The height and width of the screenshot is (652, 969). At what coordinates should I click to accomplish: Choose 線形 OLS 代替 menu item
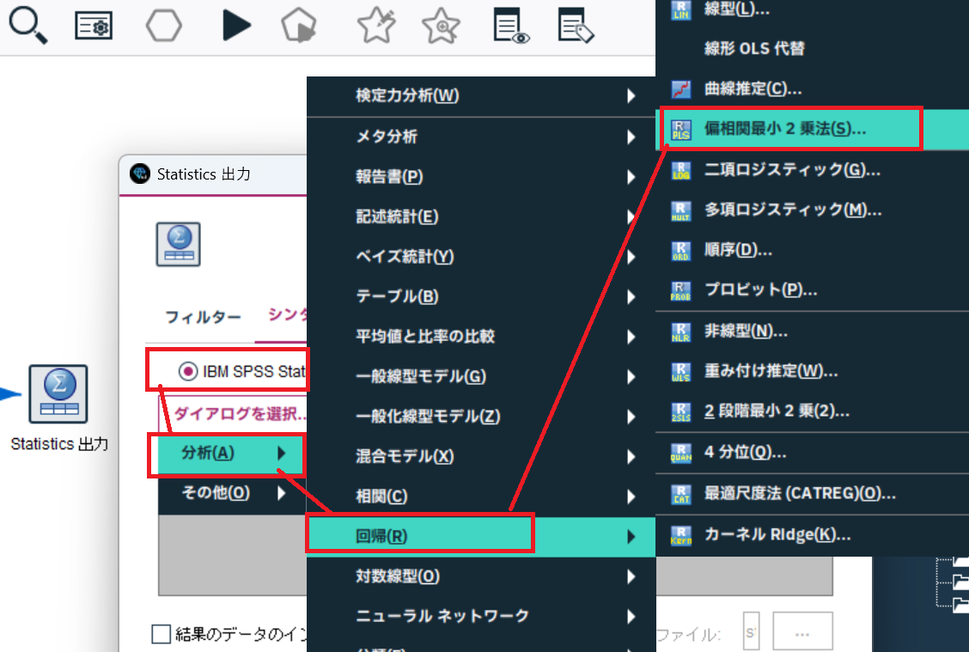point(812,48)
